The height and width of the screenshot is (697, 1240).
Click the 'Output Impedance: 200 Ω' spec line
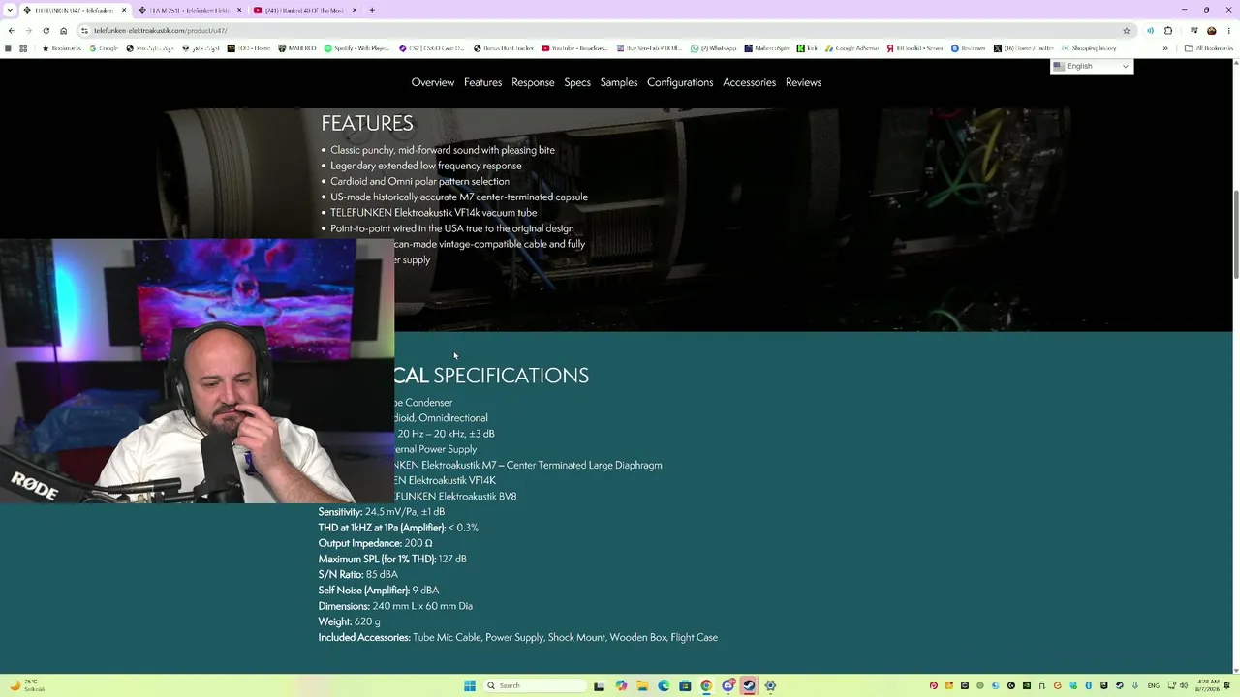click(376, 543)
